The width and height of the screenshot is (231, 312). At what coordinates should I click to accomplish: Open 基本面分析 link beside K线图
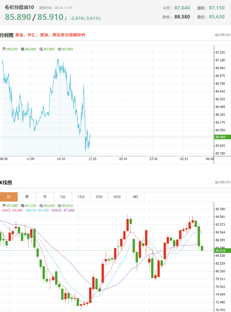tap(223, 182)
